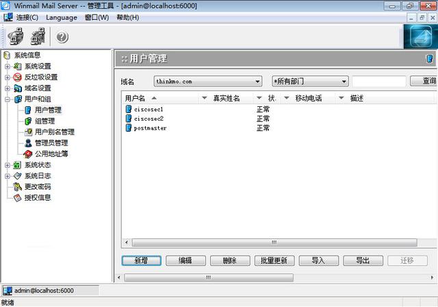The width and height of the screenshot is (438, 307).
Task: Click the 新增 button
Action: [x=142, y=260]
